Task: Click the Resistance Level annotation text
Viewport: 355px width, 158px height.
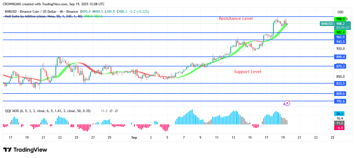Action: 236,19
